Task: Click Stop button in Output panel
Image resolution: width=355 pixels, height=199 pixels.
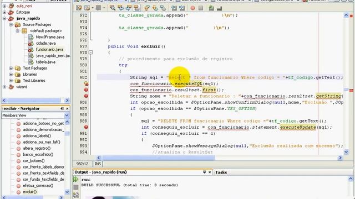Action: (x=76, y=187)
